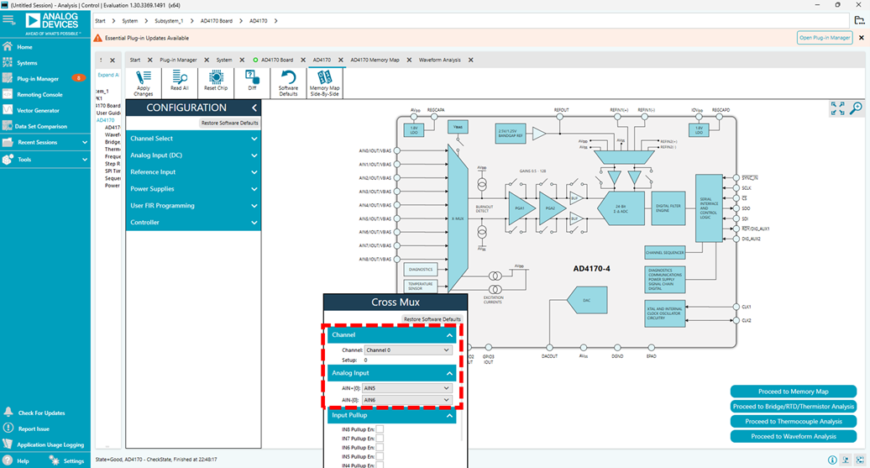
Task: Click the Open Plug-in Manager button
Action: click(x=824, y=38)
